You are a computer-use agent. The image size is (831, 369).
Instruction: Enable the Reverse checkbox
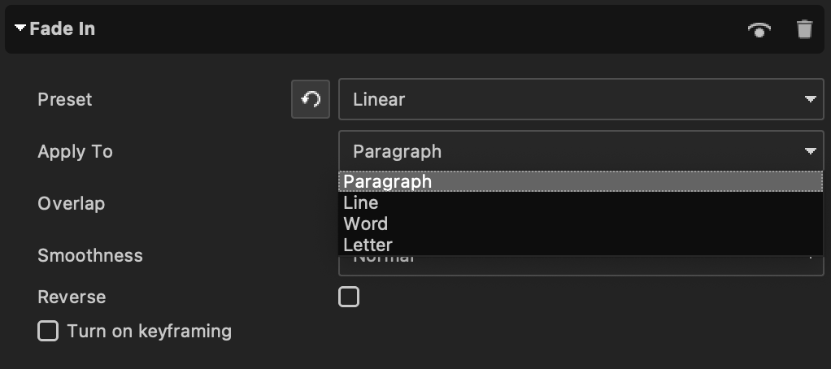coord(349,297)
